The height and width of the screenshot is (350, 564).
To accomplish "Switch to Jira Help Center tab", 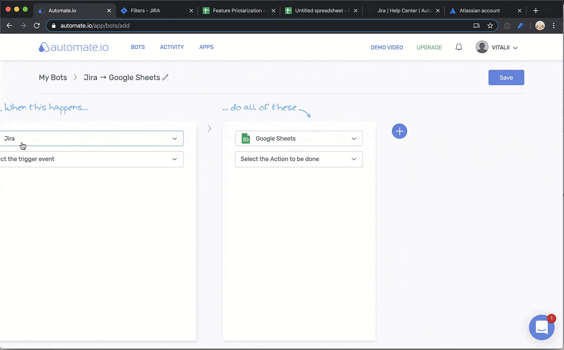I will 404,11.
